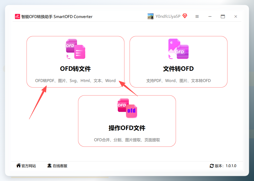
Task: Click the 版本: 1.0.1.0 text
Action: [x=225, y=166]
